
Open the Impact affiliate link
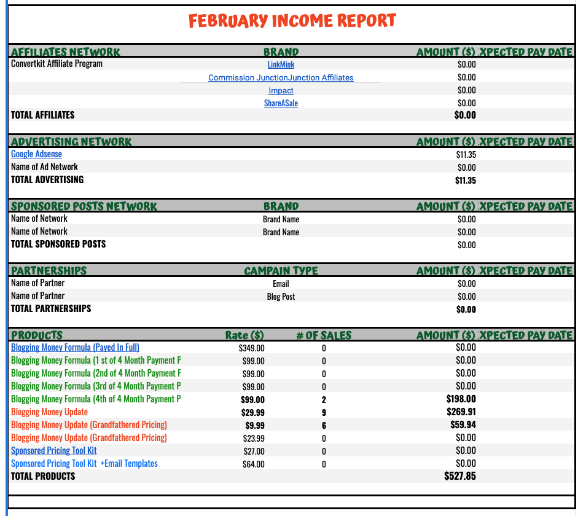click(281, 90)
